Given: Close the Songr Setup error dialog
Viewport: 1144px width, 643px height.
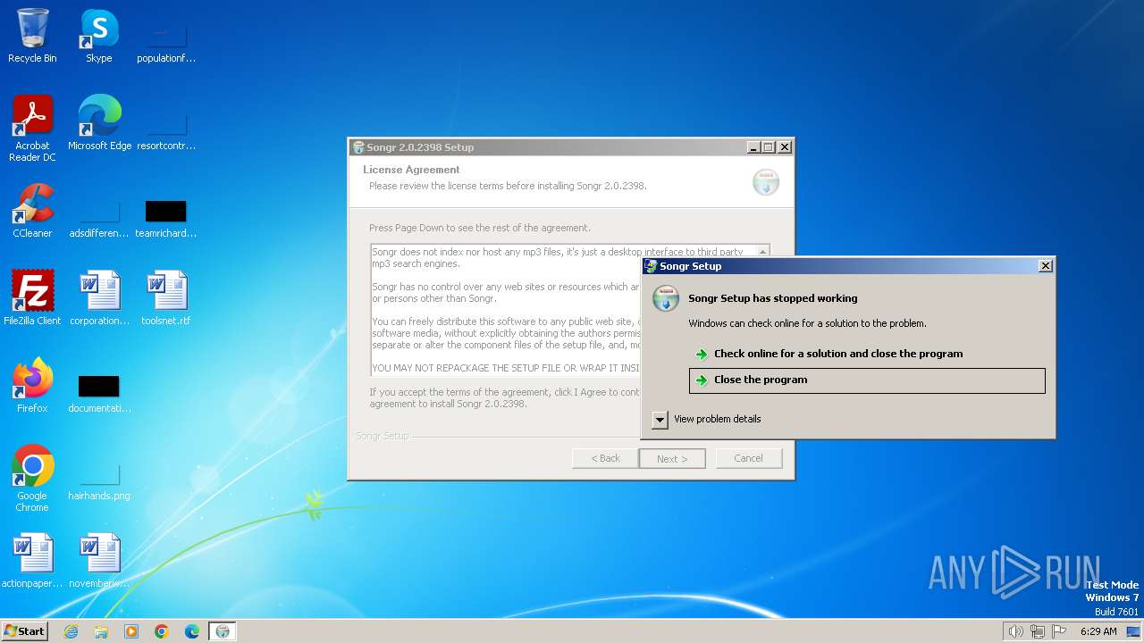Looking at the screenshot, I should click(x=1046, y=266).
